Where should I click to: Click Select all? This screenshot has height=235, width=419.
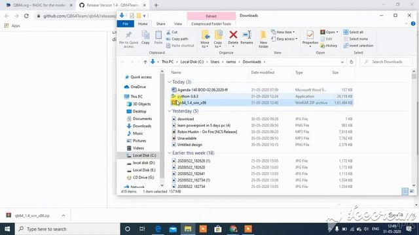point(354,32)
